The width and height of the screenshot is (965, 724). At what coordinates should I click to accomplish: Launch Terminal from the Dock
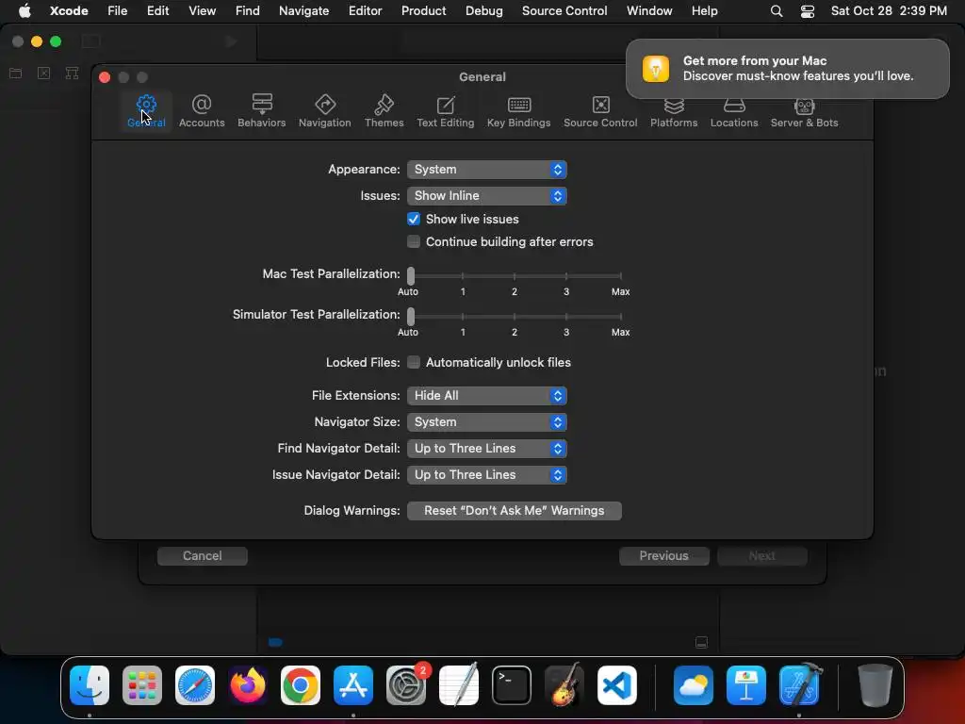pos(512,685)
